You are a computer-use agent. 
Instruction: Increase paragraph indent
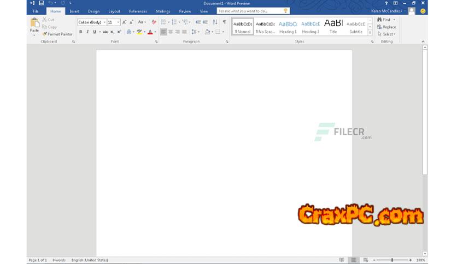(x=205, y=22)
